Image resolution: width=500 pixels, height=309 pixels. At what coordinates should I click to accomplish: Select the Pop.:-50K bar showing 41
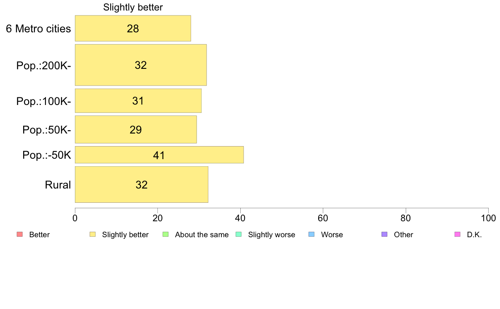point(160,155)
